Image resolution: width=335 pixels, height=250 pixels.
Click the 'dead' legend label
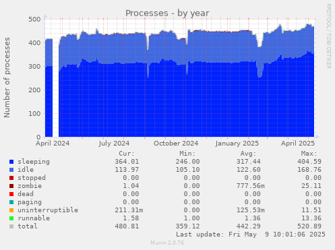click(x=26, y=194)
